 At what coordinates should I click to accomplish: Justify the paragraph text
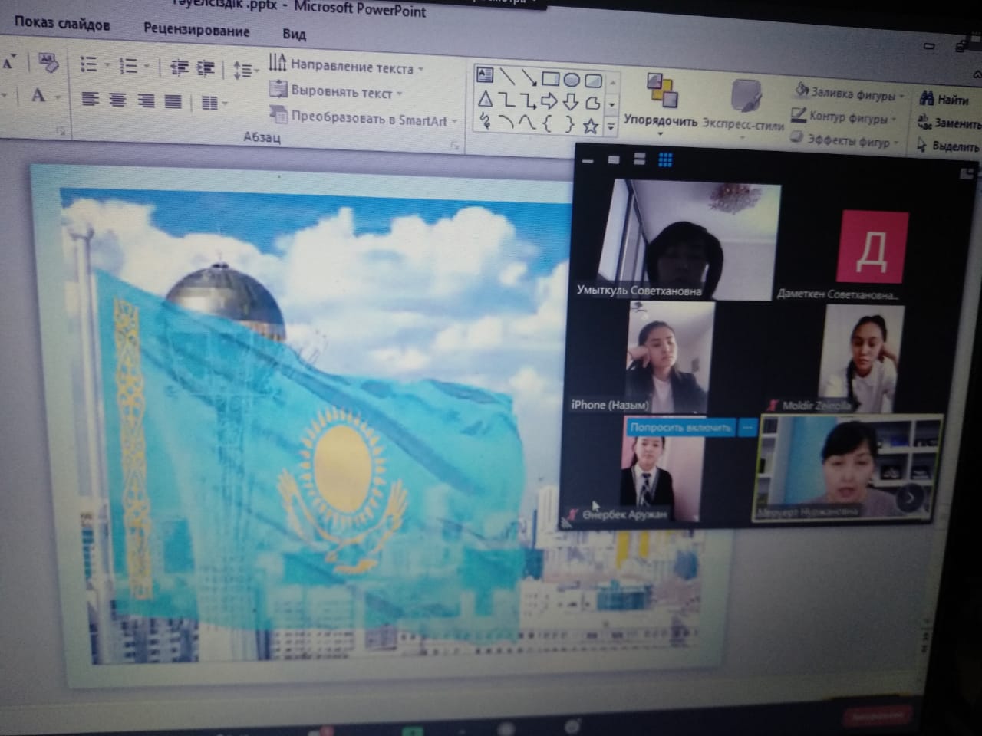tap(173, 101)
